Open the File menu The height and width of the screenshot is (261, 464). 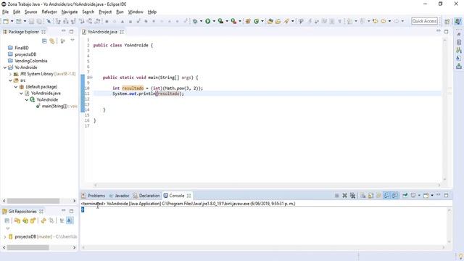pos(6,12)
